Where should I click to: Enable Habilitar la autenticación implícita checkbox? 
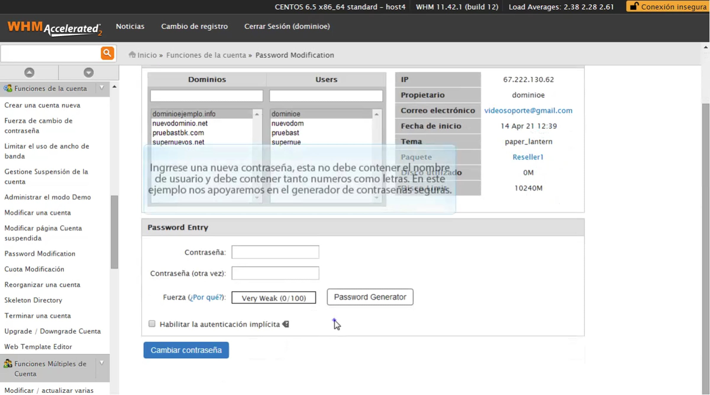coord(152,324)
